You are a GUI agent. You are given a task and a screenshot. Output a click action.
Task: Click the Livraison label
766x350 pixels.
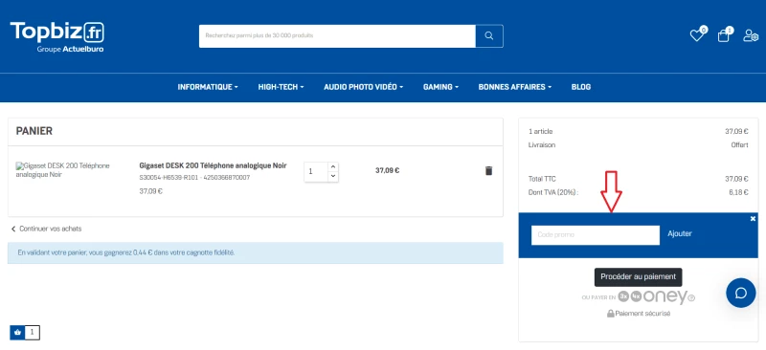(542, 145)
